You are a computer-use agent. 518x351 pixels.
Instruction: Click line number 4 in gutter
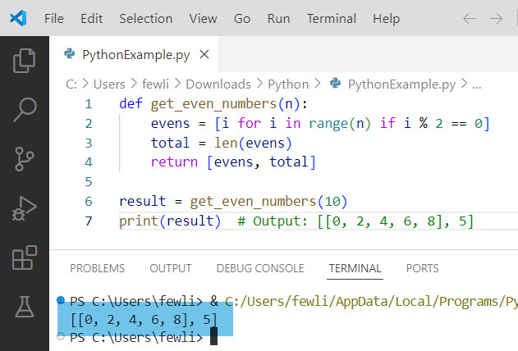pyautogui.click(x=88, y=162)
